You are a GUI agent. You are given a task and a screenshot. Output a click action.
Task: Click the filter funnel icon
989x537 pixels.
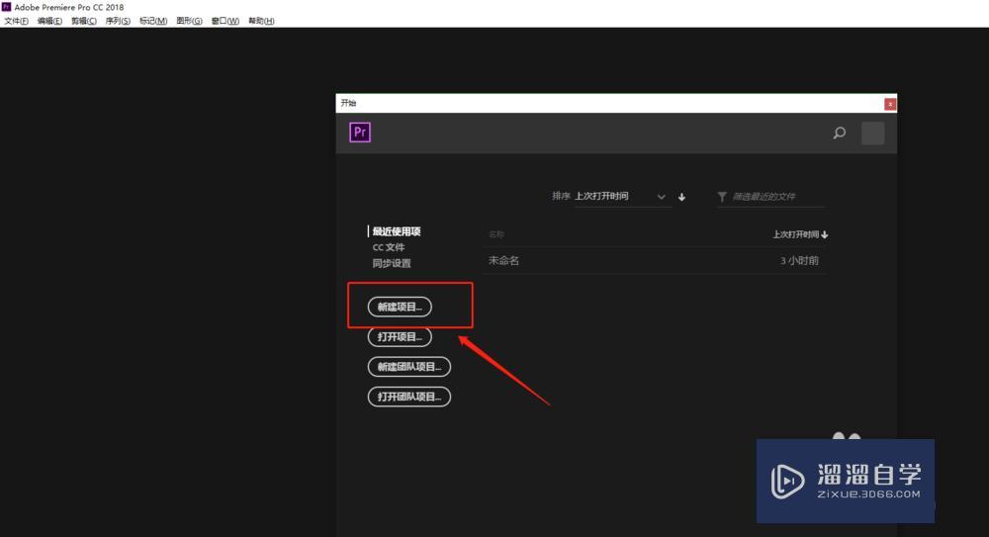pos(722,197)
